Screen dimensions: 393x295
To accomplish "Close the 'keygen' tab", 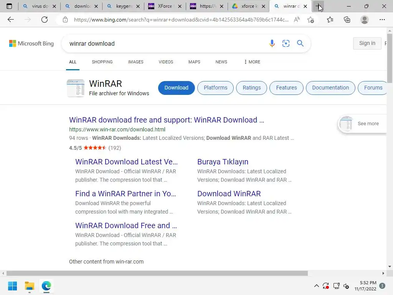I will coord(138,6).
